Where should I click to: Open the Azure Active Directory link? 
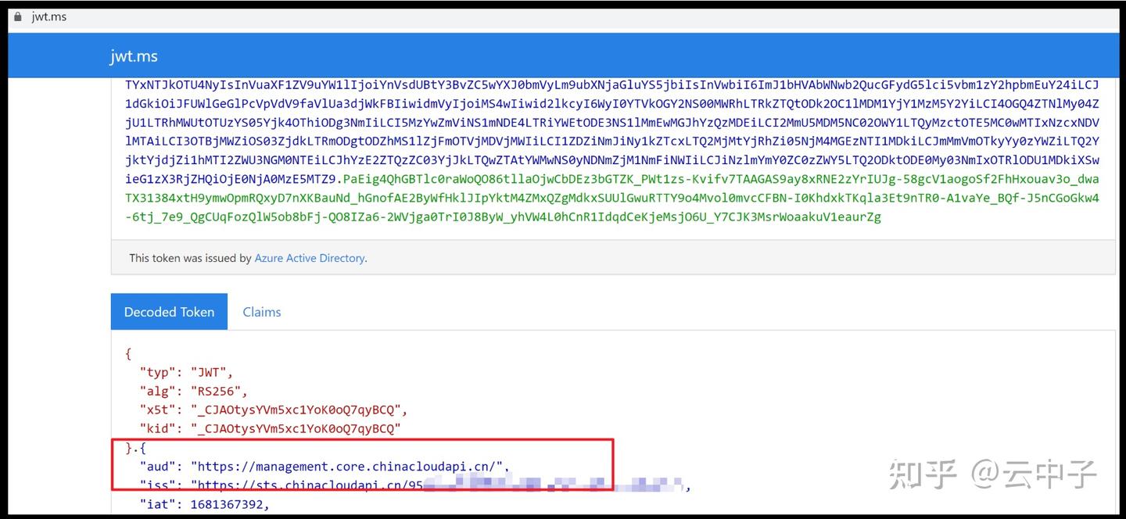[x=309, y=257]
